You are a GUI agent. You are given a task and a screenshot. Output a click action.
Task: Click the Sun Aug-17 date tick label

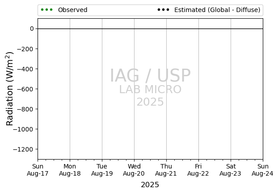[38, 170]
